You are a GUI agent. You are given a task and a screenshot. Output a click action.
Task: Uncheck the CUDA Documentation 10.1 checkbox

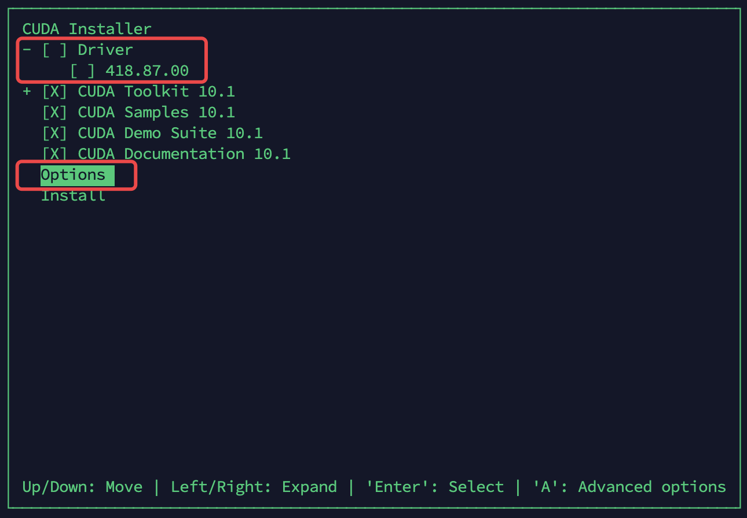[x=54, y=154]
